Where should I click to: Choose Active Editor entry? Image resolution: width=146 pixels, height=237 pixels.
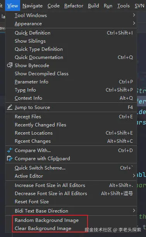click(71, 176)
